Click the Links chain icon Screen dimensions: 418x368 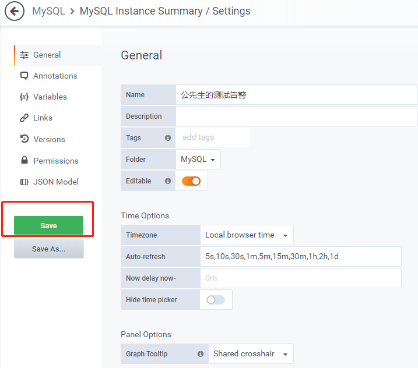point(24,118)
